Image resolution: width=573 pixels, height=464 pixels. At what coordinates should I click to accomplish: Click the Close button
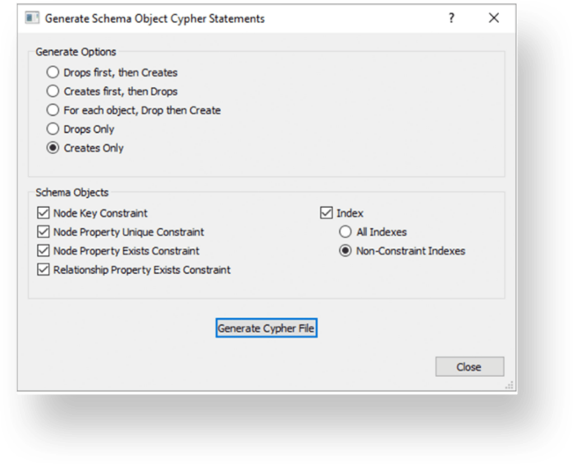(469, 367)
